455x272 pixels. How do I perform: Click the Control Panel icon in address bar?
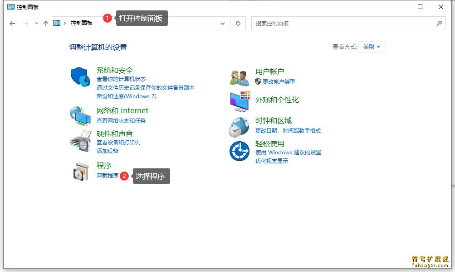(56, 23)
